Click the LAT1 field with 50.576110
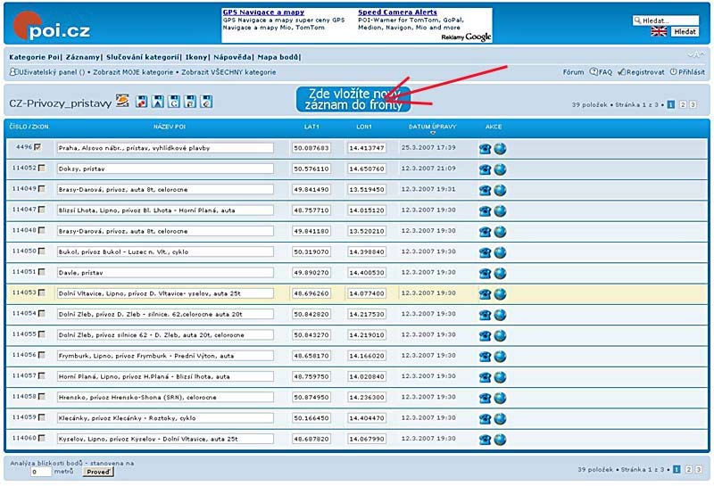Viewport: 714px width, 486px height. point(311,169)
